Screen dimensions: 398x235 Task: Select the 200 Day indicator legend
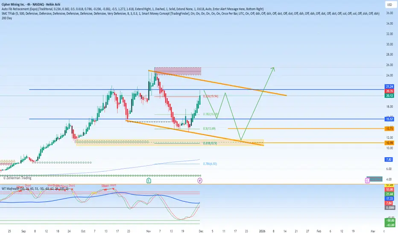pyautogui.click(x=7, y=18)
